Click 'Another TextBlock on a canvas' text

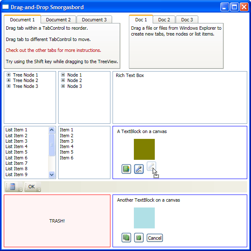[149, 200]
